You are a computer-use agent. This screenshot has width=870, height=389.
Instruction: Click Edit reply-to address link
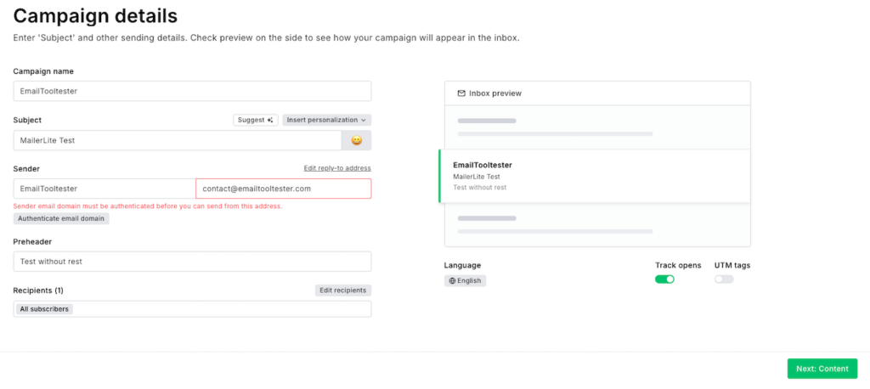337,168
